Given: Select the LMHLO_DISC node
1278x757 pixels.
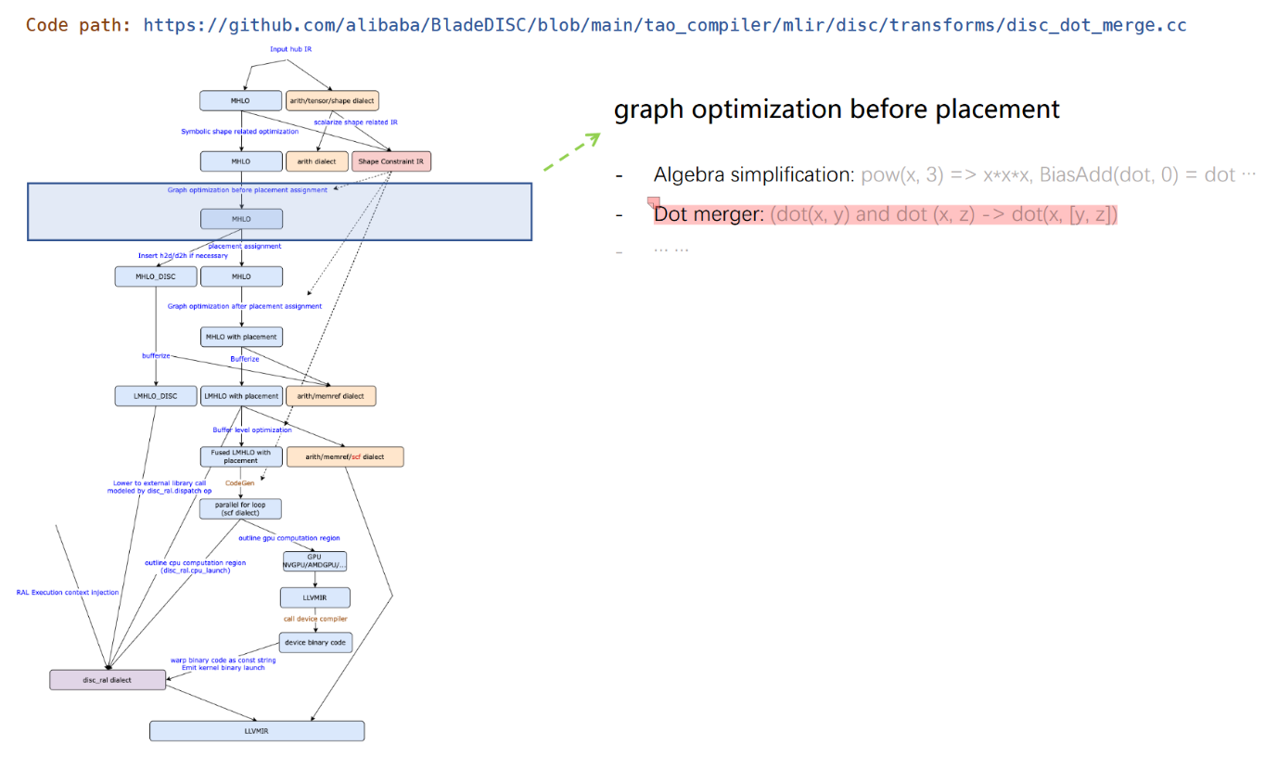Looking at the screenshot, I should tap(155, 396).
